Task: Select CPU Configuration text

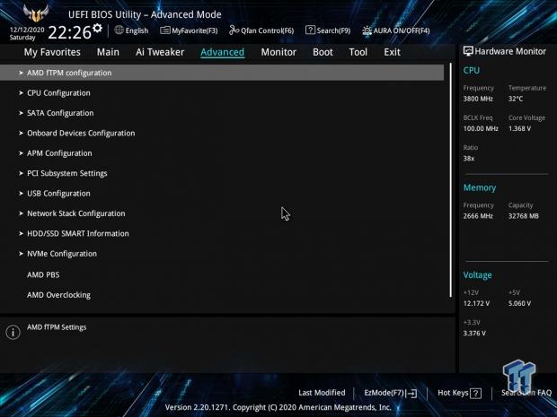Action: click(x=58, y=93)
